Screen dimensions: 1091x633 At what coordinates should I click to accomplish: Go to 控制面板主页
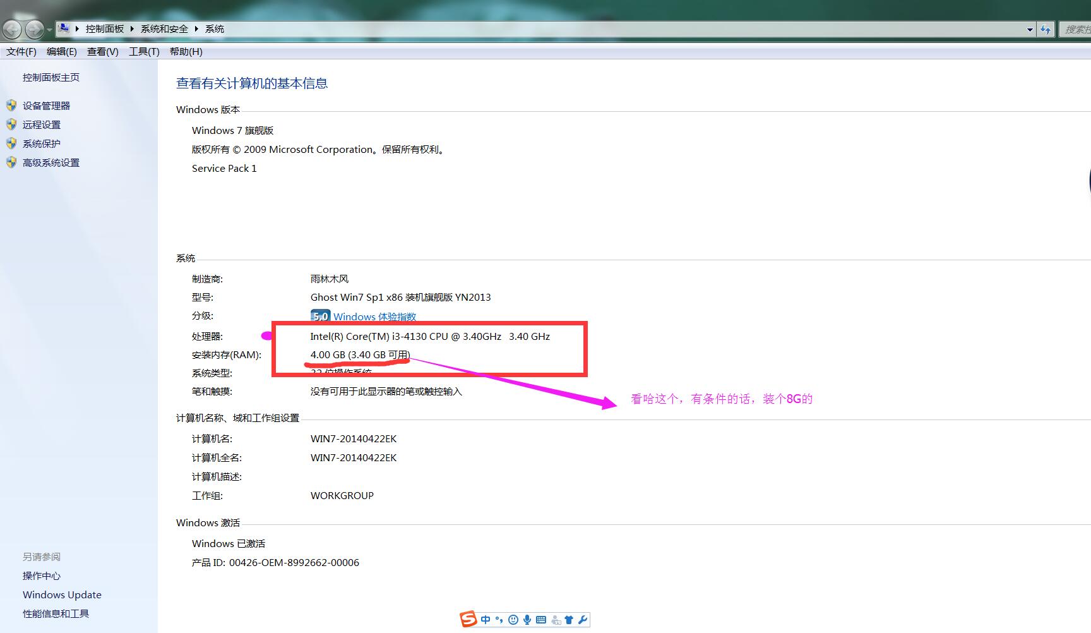pos(51,78)
